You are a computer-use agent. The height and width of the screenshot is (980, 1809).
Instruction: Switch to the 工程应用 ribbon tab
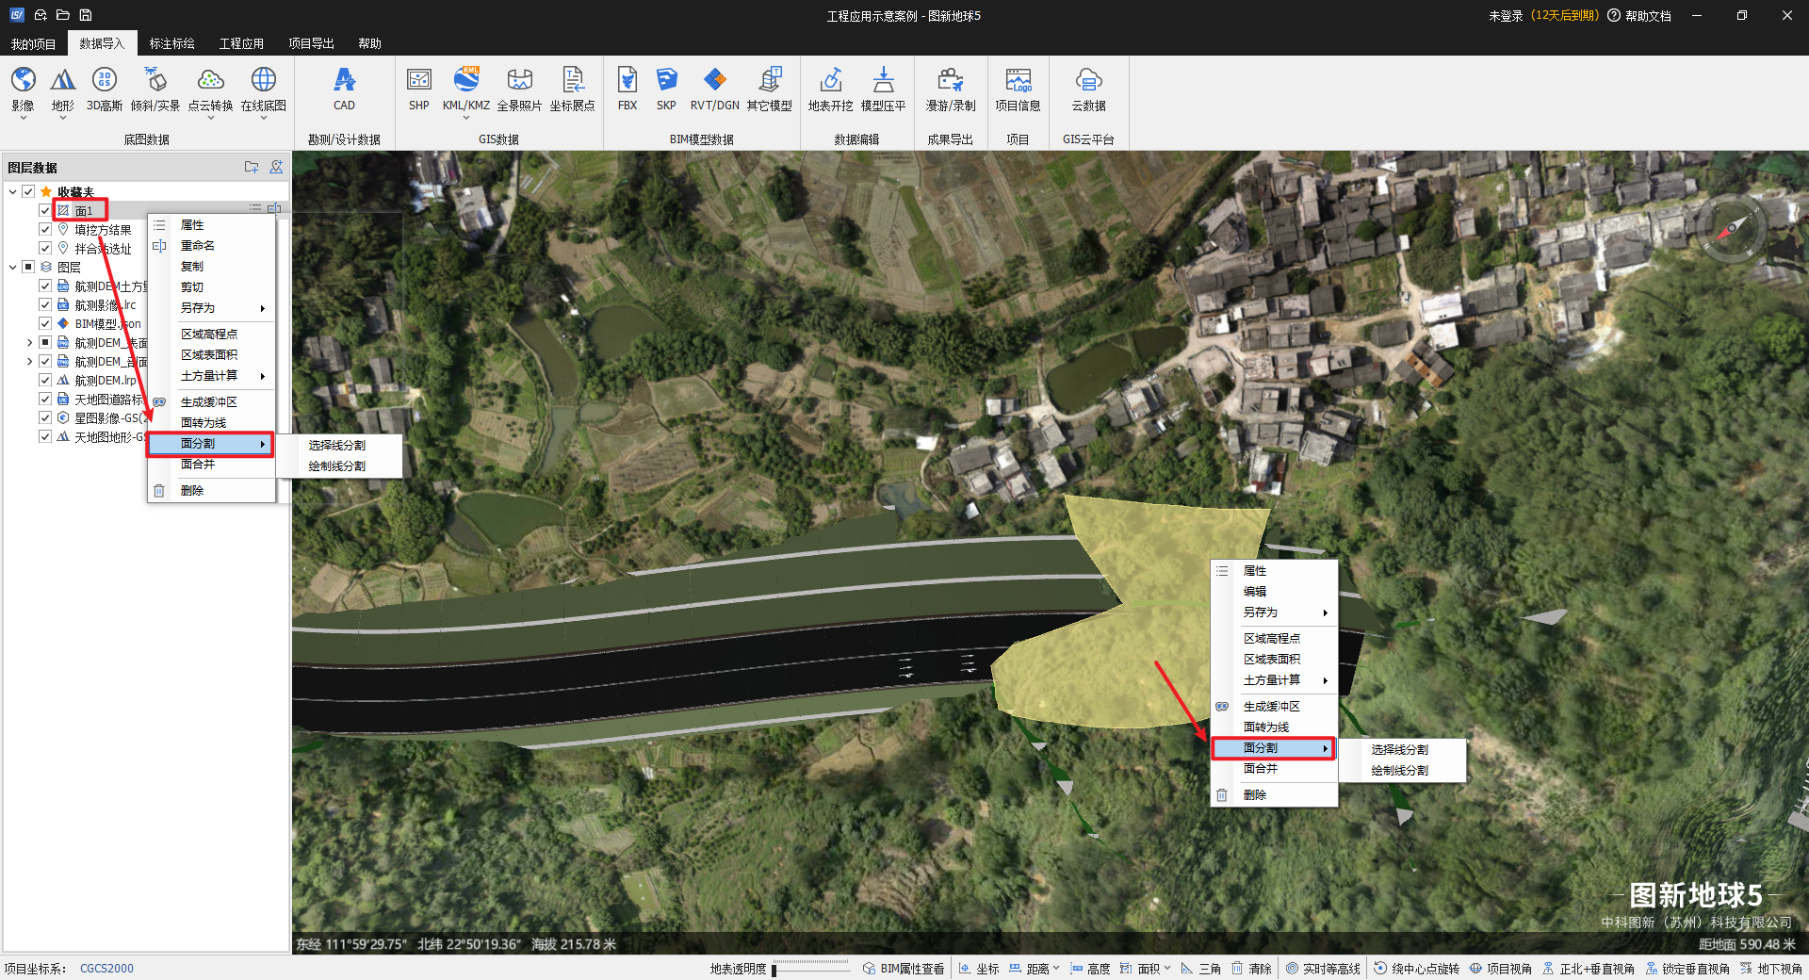pos(241,43)
